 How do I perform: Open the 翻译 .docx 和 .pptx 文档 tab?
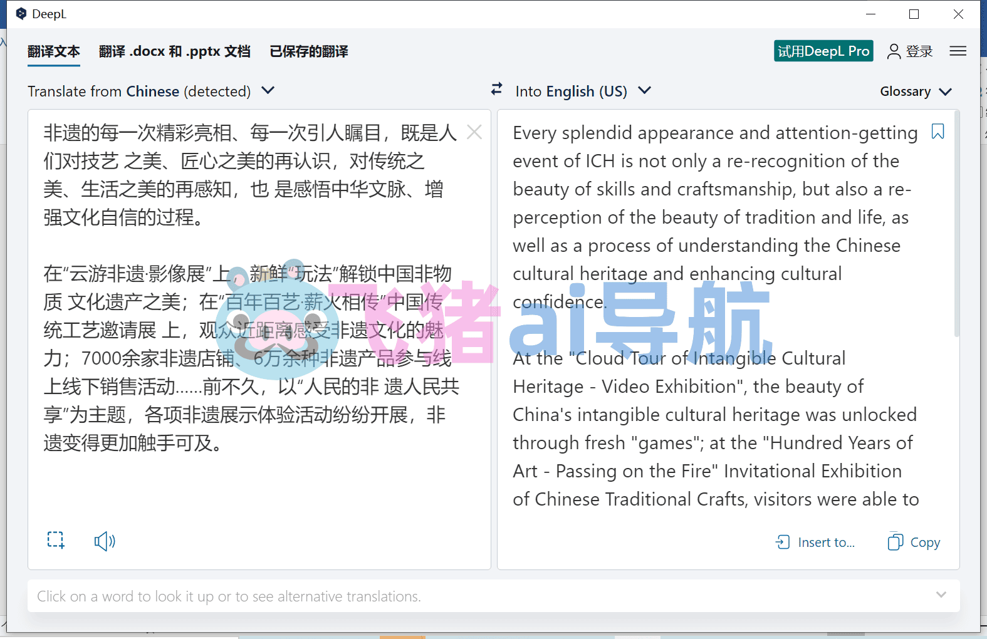175,51
